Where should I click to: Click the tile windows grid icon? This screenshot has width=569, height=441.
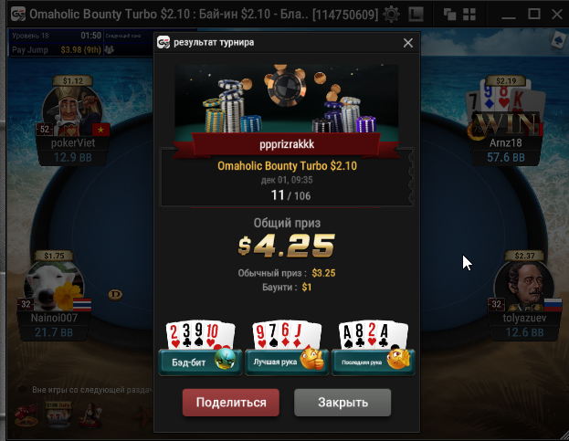[x=469, y=14]
